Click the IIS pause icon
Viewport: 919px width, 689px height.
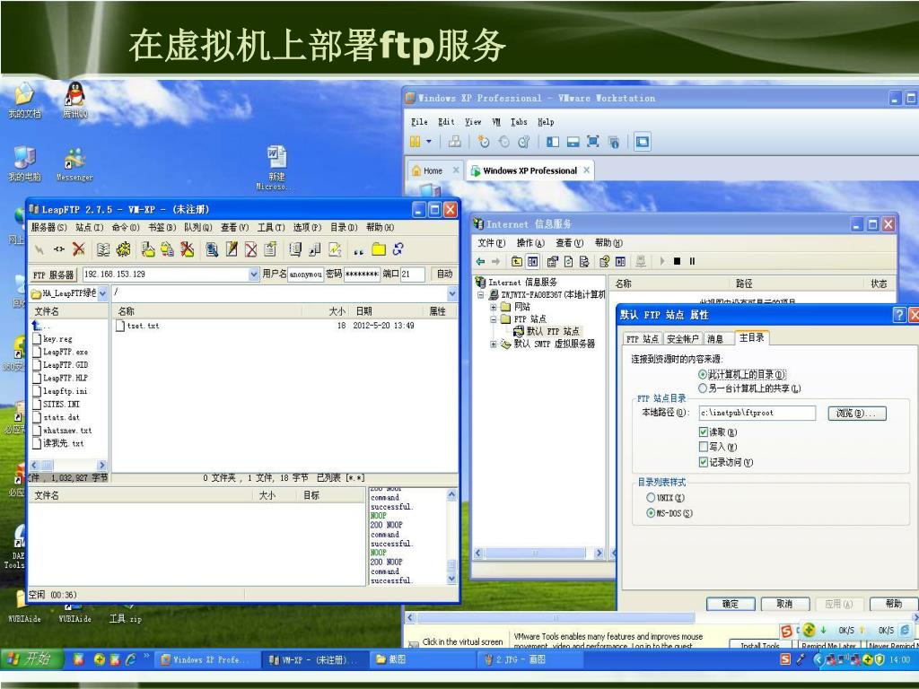click(692, 261)
